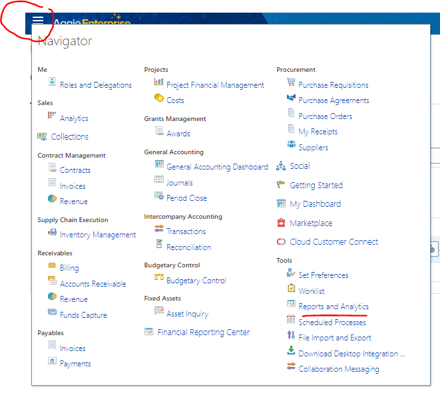Open Payments under Payables
The height and width of the screenshot is (397, 440).
pyautogui.click(x=75, y=364)
